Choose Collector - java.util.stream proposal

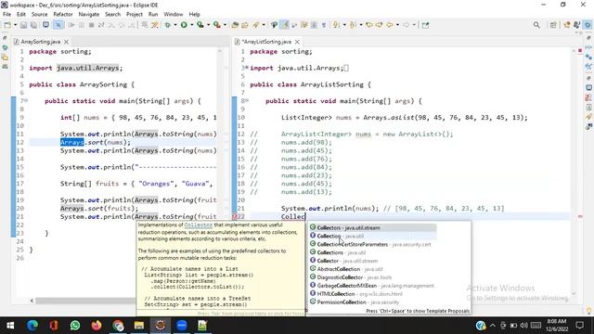[x=373, y=261]
